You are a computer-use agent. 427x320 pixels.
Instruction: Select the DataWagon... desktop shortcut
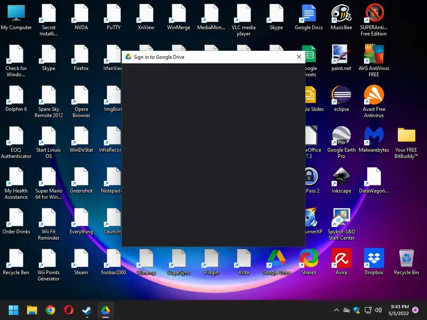[374, 180]
